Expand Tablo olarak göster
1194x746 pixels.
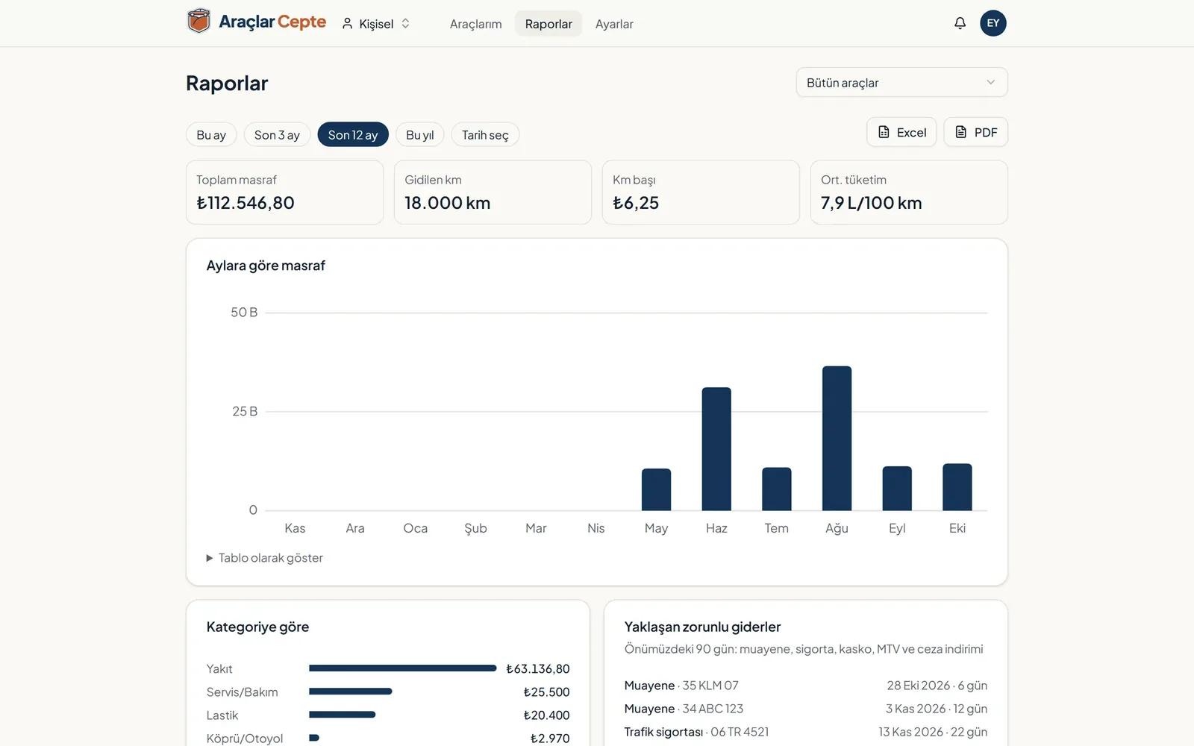coord(265,558)
